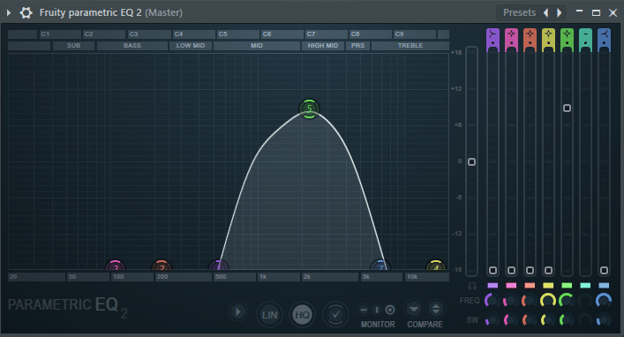Click the purple band 1 FREQ knob

pyautogui.click(x=492, y=301)
